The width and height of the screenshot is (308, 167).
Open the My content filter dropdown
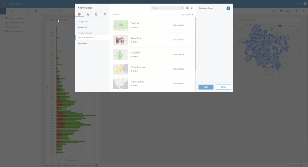pyautogui.click(x=187, y=14)
